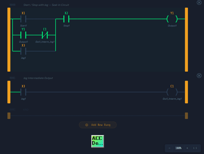Edit the Jog Intermediate Output rung comment
The height and width of the screenshot is (154, 204).
tap(38, 78)
